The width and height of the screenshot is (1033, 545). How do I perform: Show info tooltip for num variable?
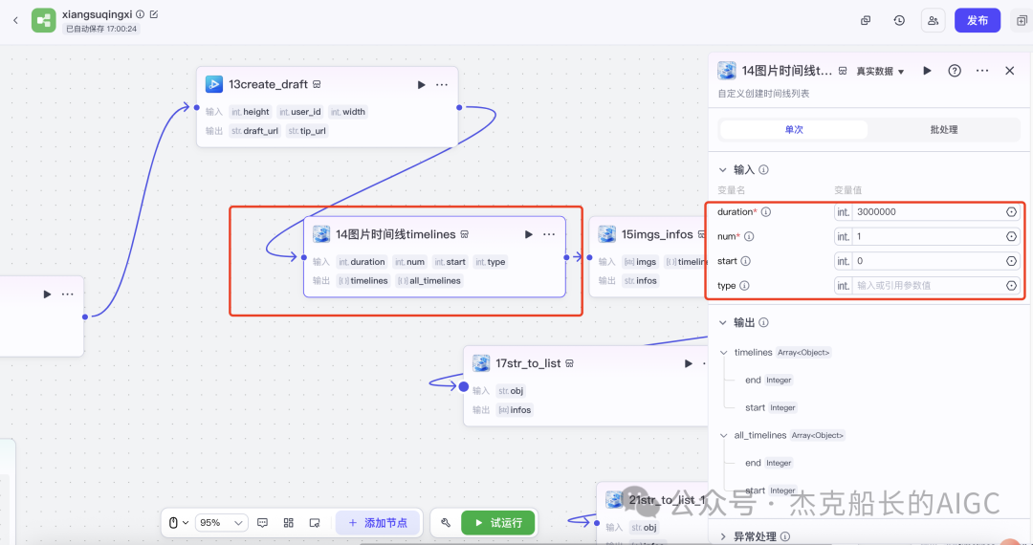pos(749,236)
